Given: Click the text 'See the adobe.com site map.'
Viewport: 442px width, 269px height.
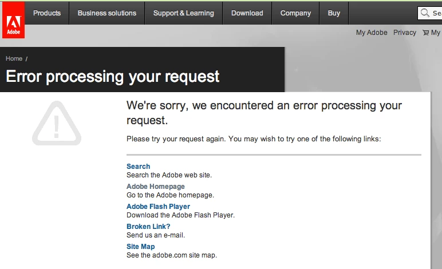Looking at the screenshot, I should click(x=172, y=255).
